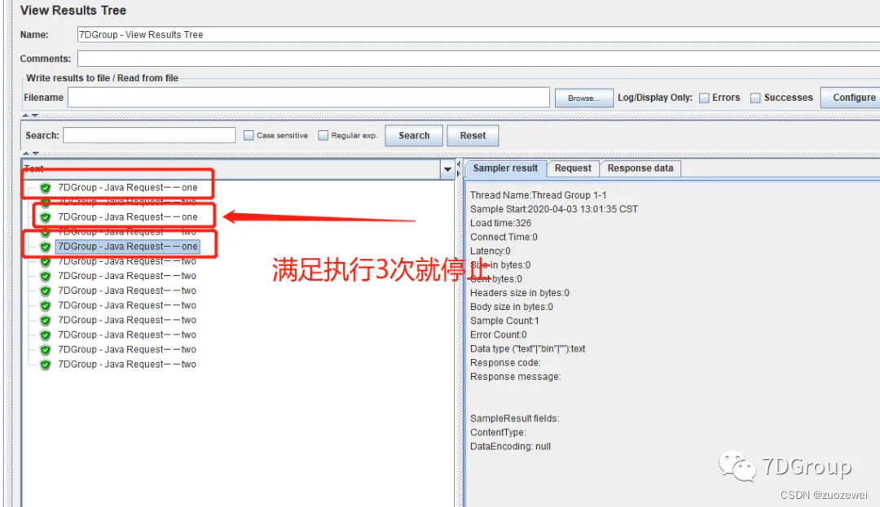Screen dimensions: 880x507
Task: Enable the Errors only checkbox
Action: coord(704,98)
